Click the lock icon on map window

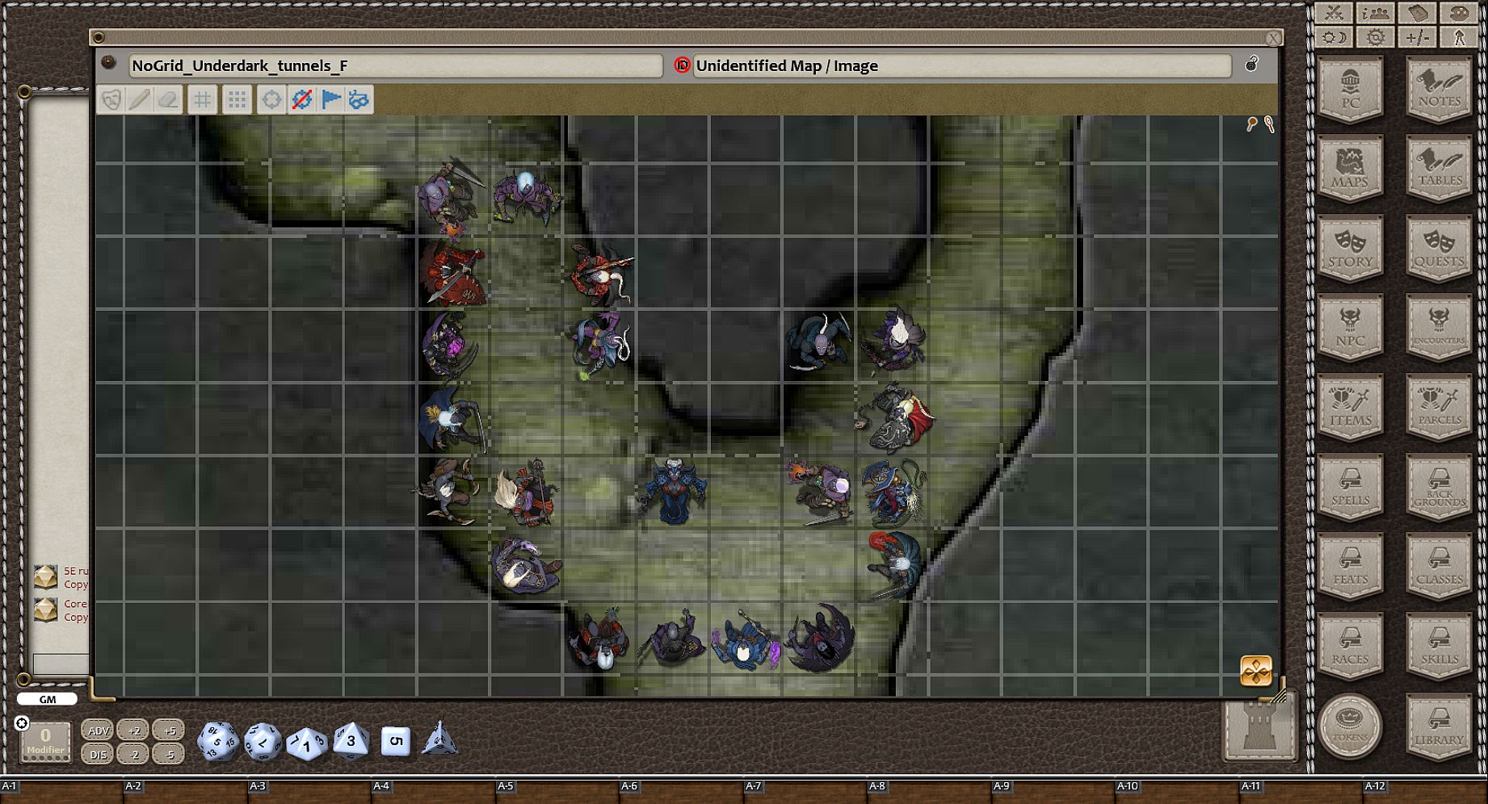pos(1251,64)
